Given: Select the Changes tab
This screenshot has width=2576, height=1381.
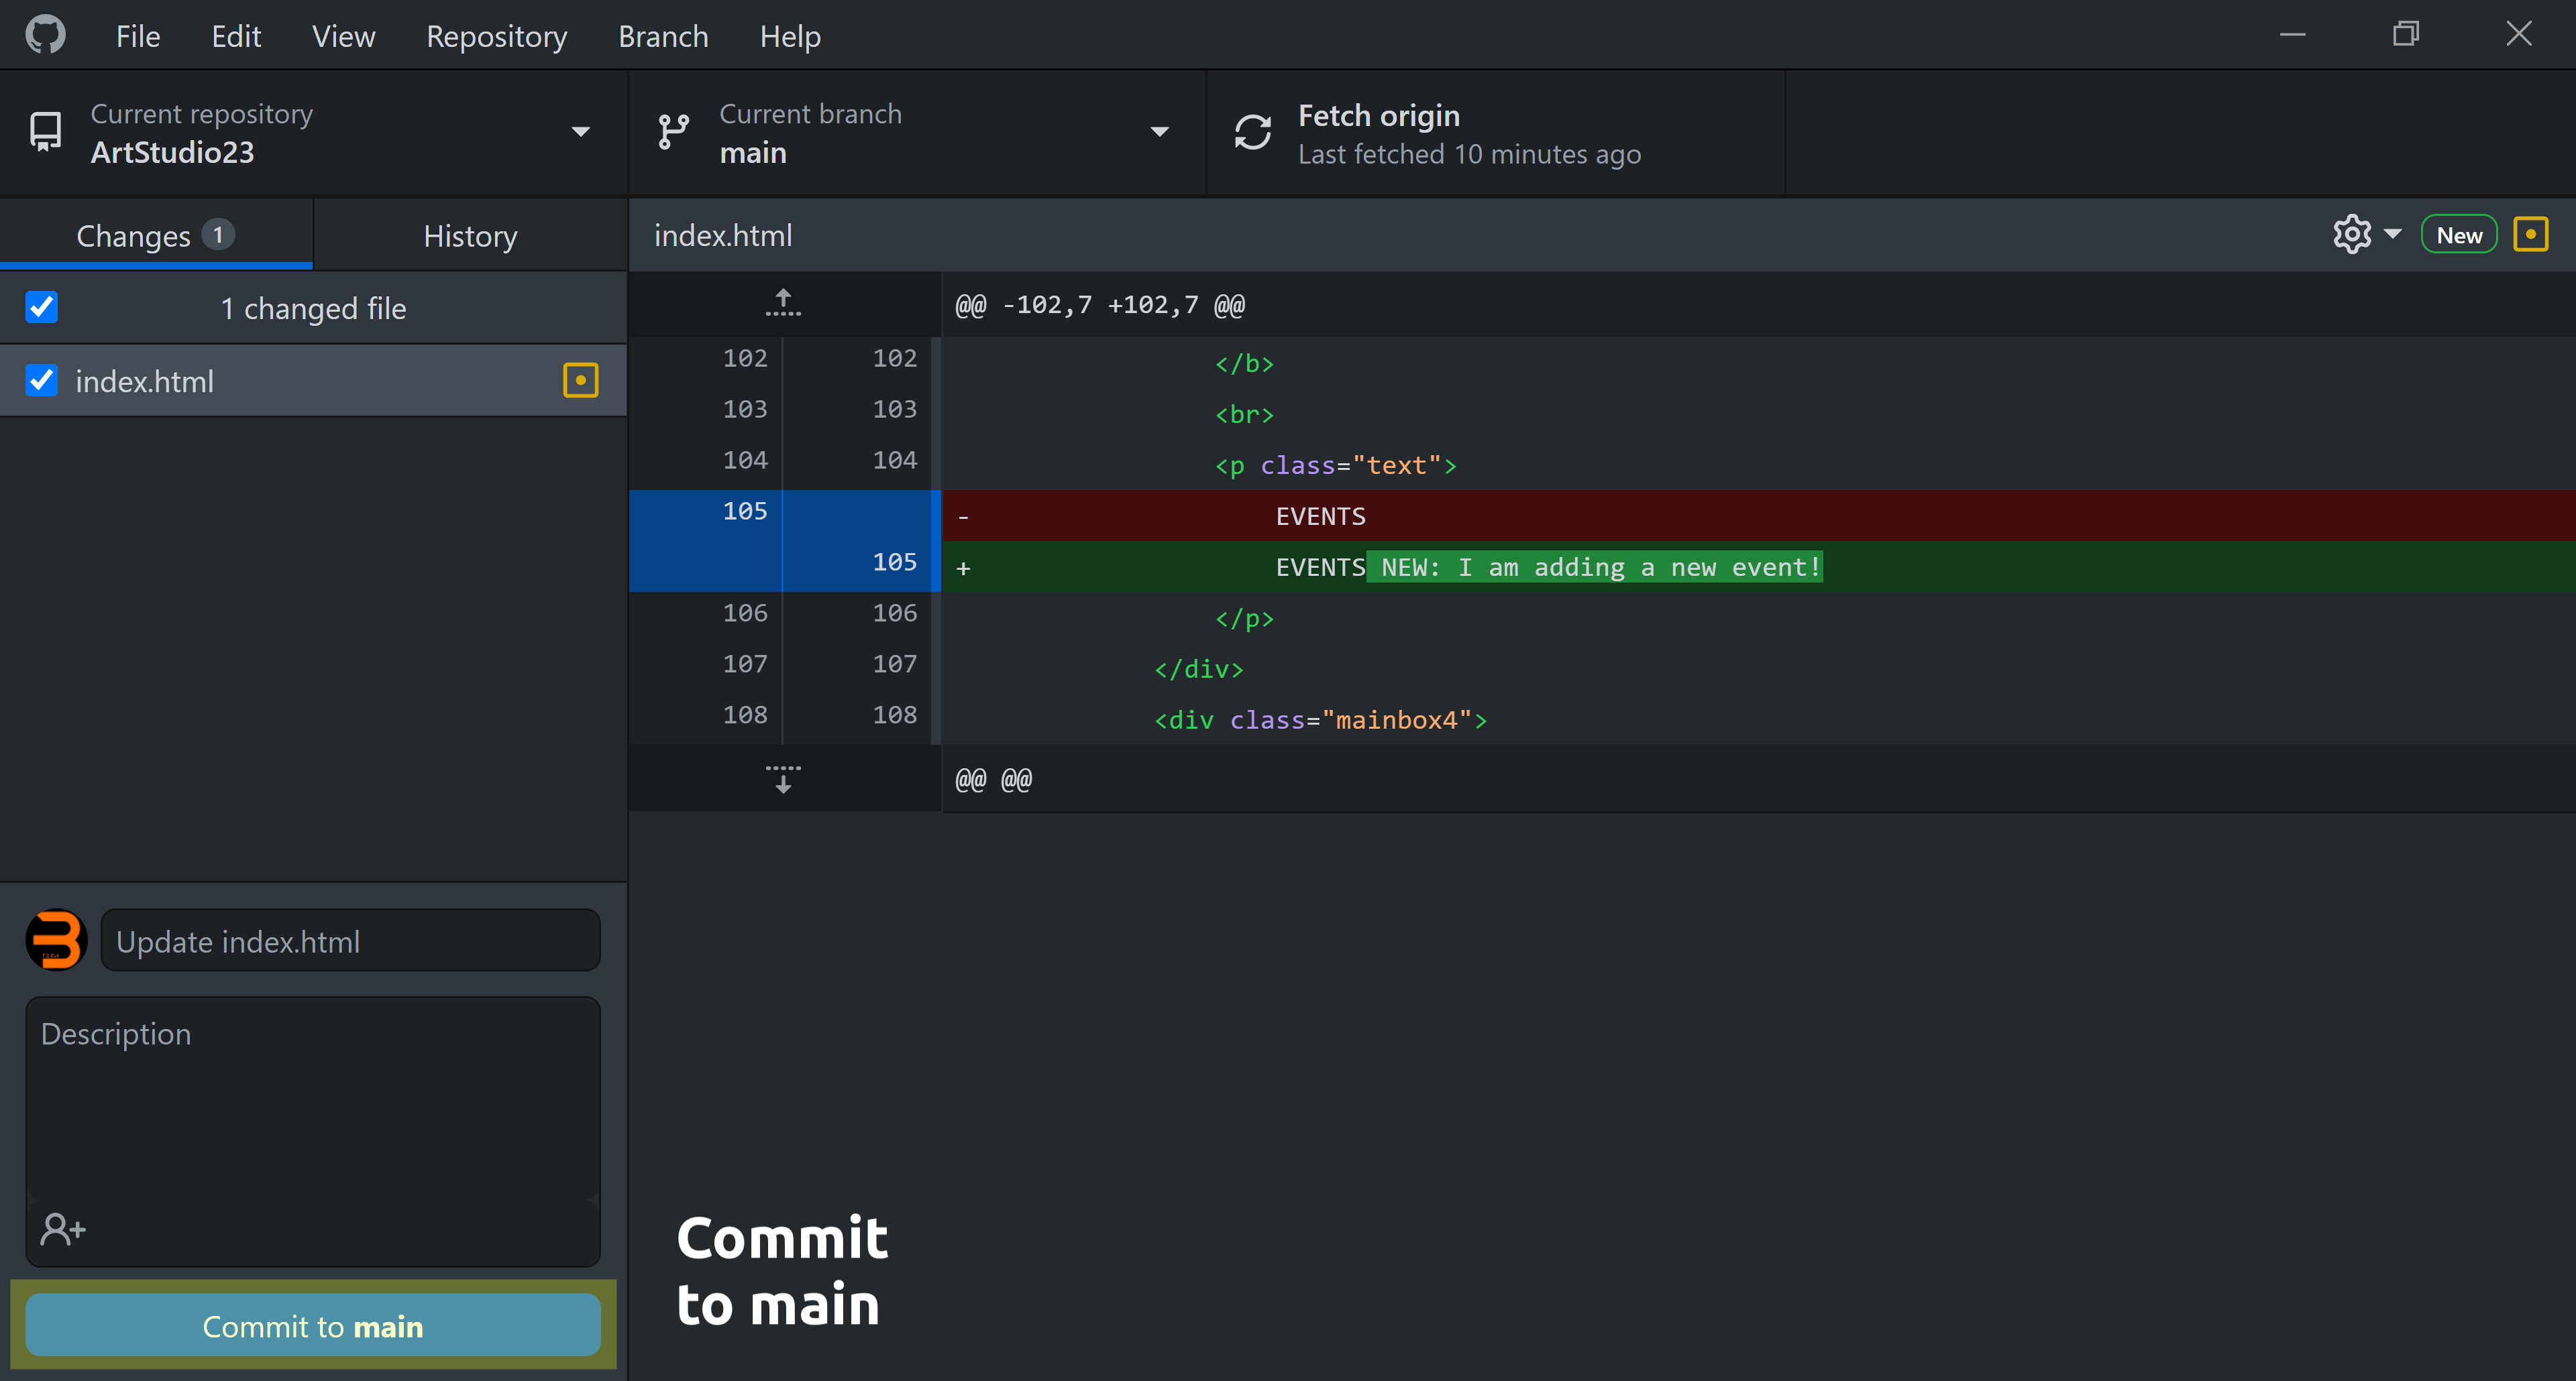Looking at the screenshot, I should pos(156,236).
